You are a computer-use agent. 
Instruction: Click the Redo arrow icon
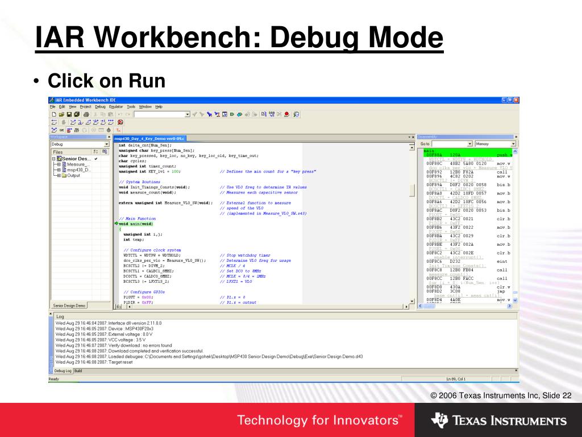click(128, 114)
